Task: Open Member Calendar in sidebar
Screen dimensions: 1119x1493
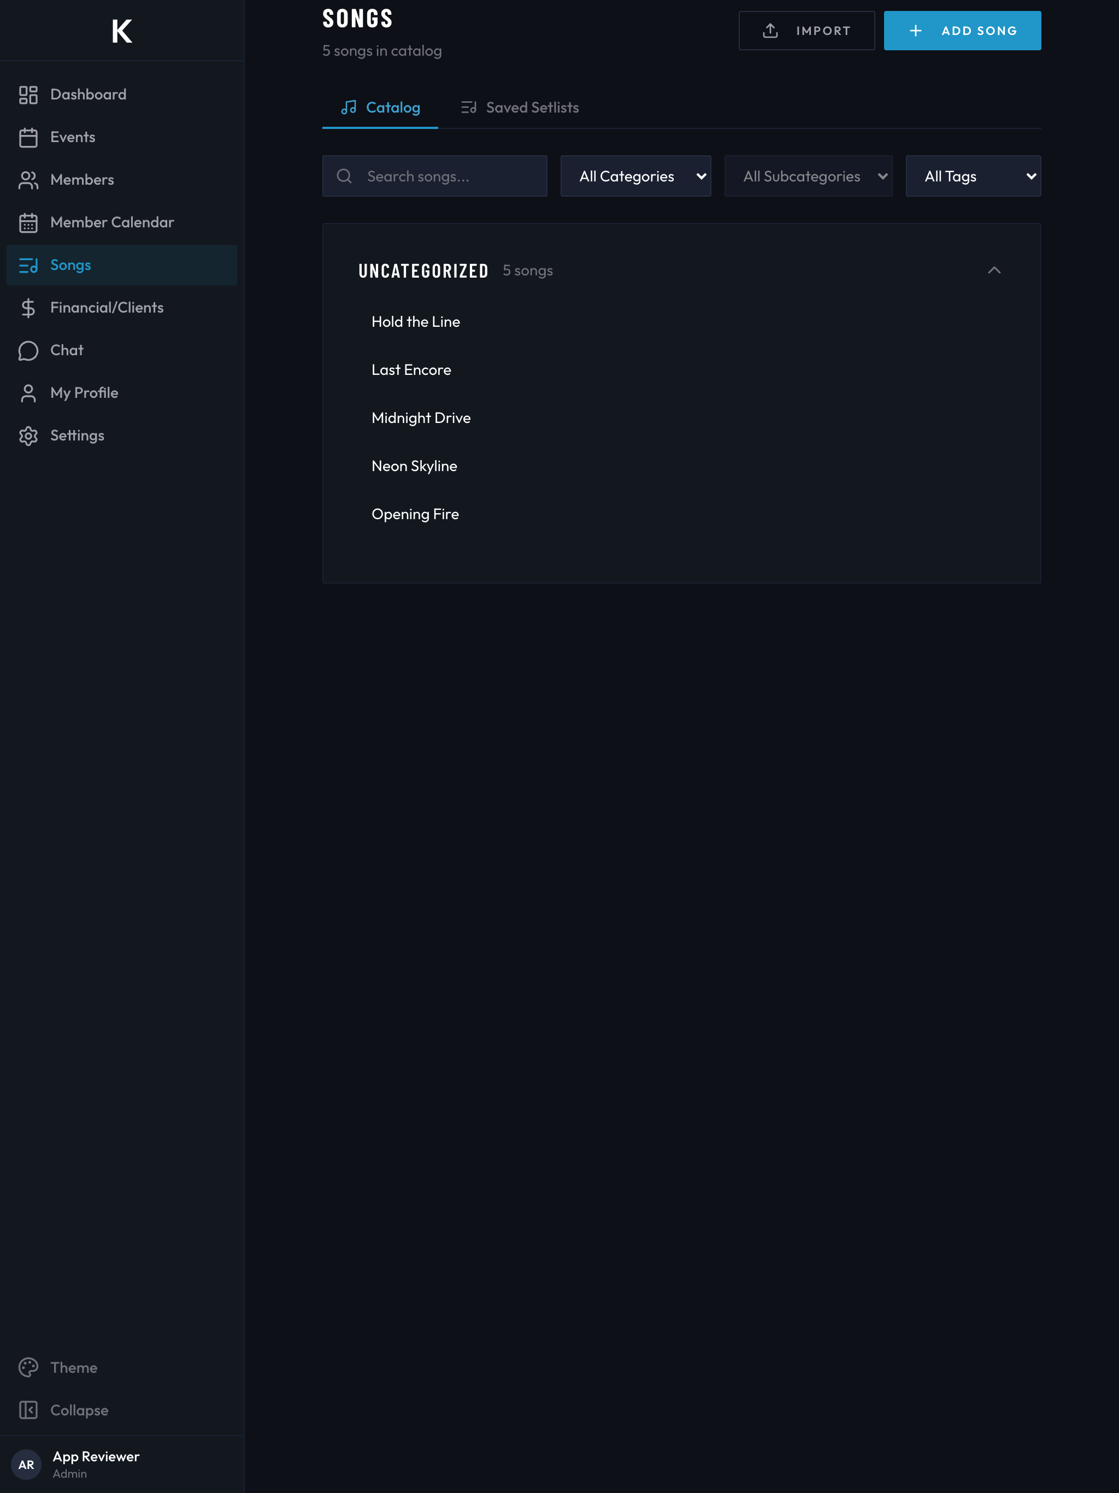Action: tap(121, 222)
